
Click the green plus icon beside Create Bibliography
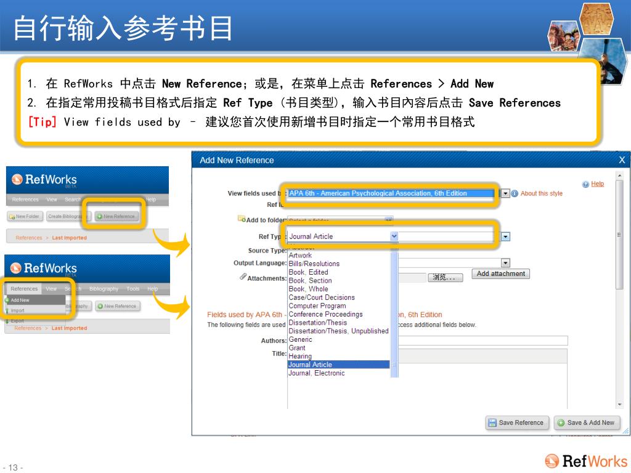click(99, 216)
